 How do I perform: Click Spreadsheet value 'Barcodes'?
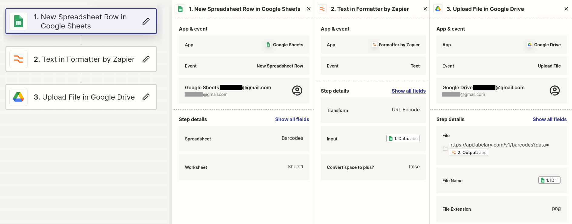(x=292, y=138)
